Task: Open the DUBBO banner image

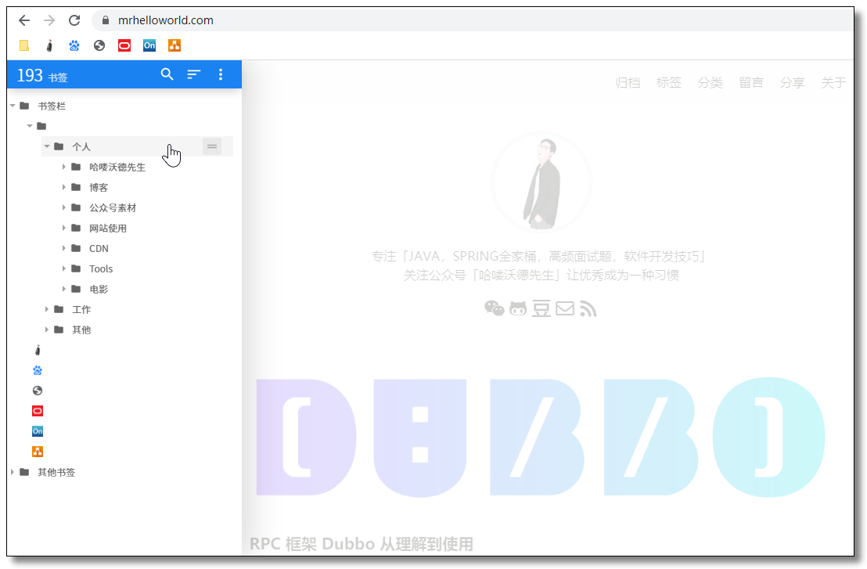Action: 541,437
